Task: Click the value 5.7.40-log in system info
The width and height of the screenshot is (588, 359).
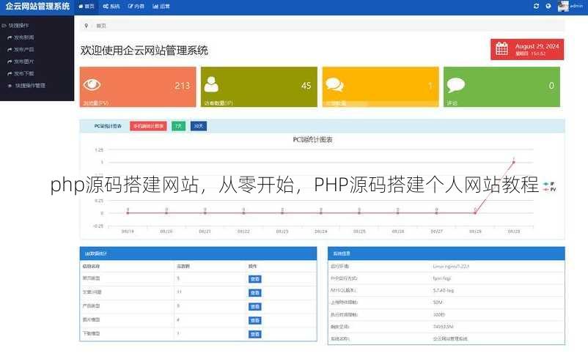Action: click(x=444, y=290)
